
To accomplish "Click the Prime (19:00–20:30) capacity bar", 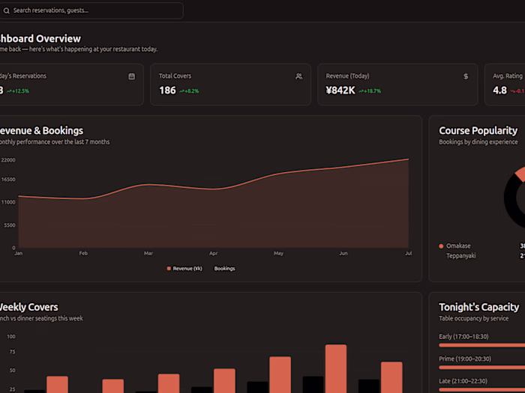I will (x=481, y=368).
